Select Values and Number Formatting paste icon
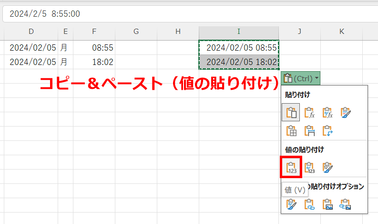378x224 pixels. pos(309,167)
